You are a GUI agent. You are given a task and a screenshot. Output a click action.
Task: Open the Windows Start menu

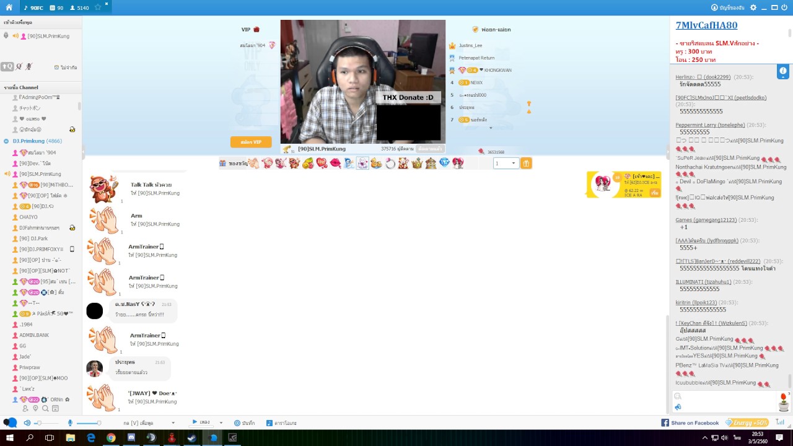pyautogui.click(x=10, y=437)
